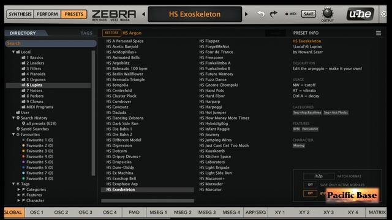Viewport: 392px width, 220px height.
Task: Click the Percussive feature tag
Action: 310,129
